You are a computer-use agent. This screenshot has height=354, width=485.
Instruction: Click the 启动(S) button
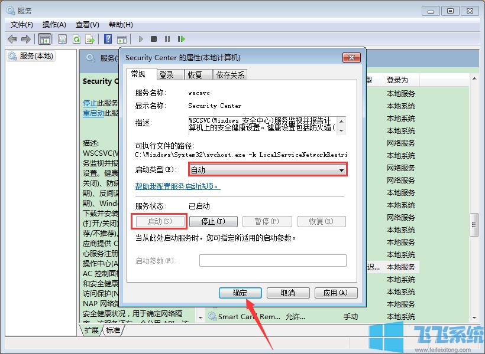[160, 221]
